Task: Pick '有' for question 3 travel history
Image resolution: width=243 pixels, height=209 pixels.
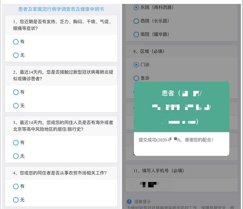Action: (16, 142)
